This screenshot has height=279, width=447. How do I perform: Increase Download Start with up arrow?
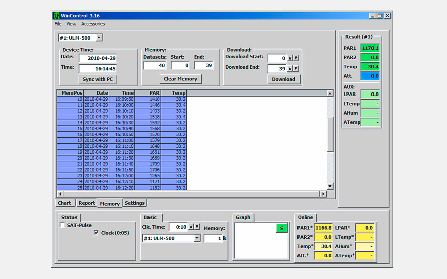(x=290, y=58)
